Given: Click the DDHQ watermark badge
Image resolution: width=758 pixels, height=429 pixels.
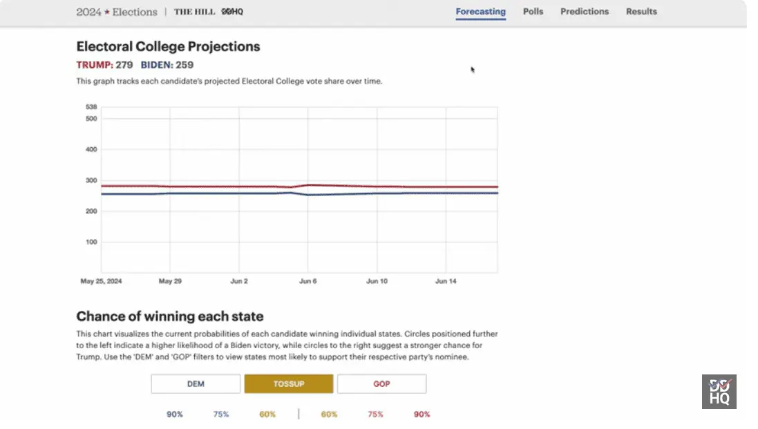Looking at the screenshot, I should pos(719,392).
